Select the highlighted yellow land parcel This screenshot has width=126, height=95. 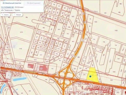[92, 75]
